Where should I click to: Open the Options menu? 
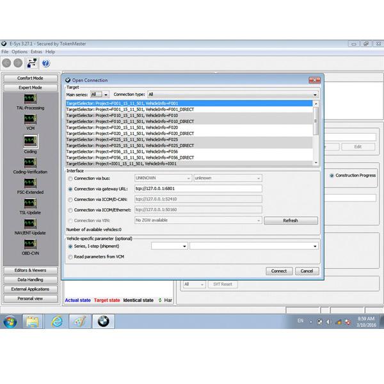point(19,51)
